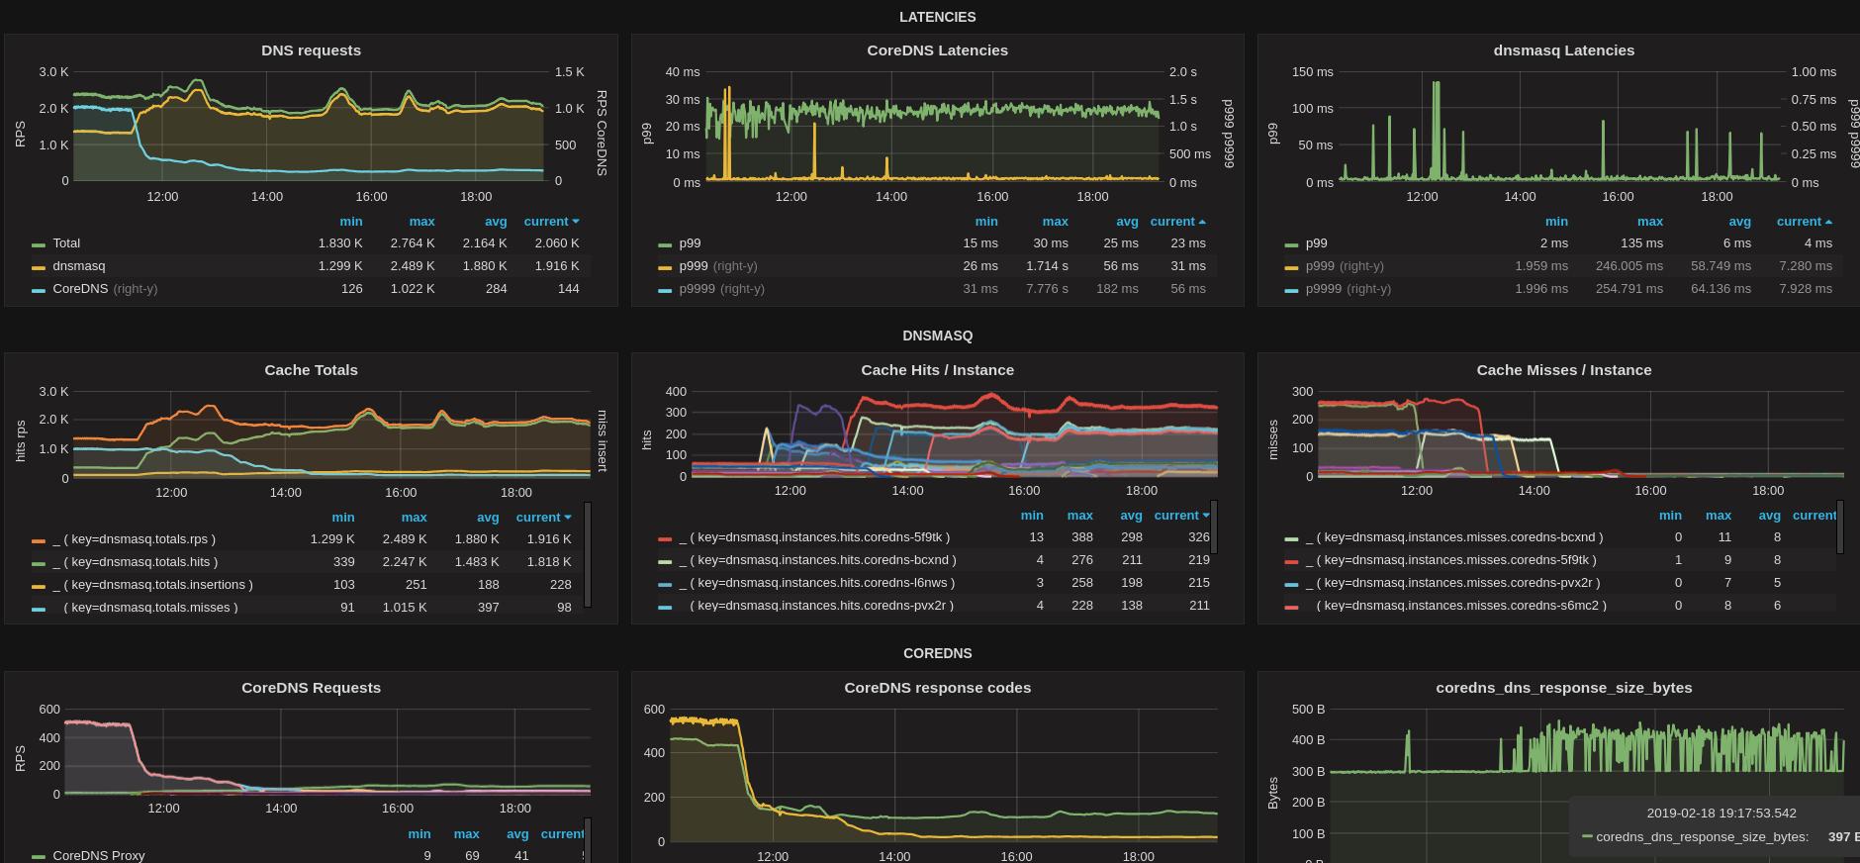Screen dimensions: 1860x863
Task: Toggle p9999 series in dnsmasq Latencies legend
Action: (1319, 289)
